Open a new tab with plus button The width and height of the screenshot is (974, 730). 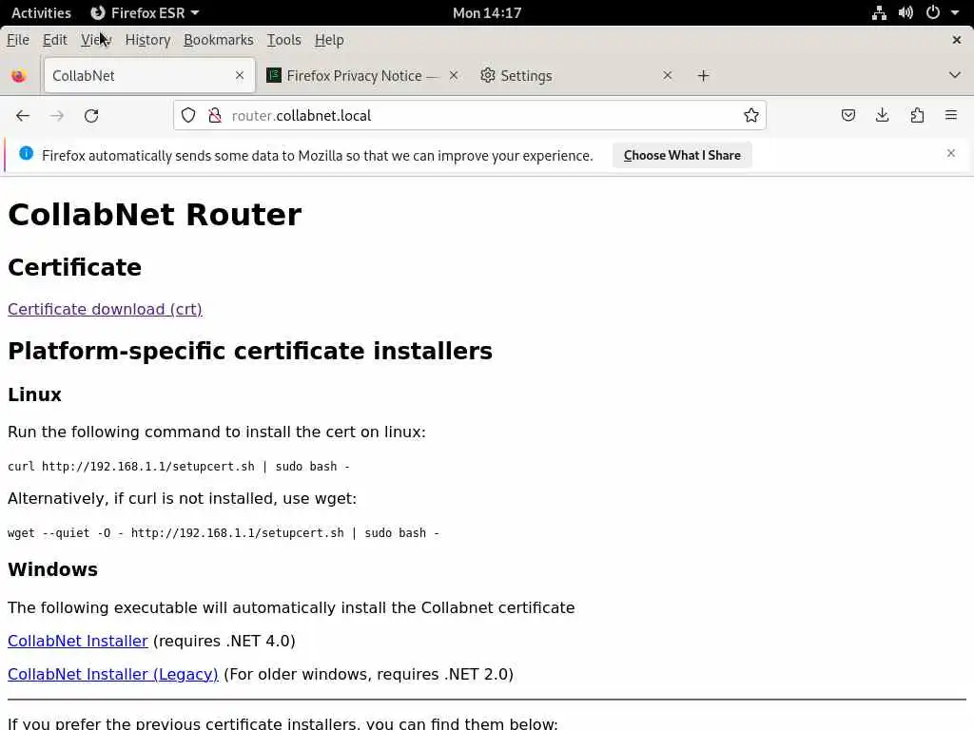click(703, 76)
